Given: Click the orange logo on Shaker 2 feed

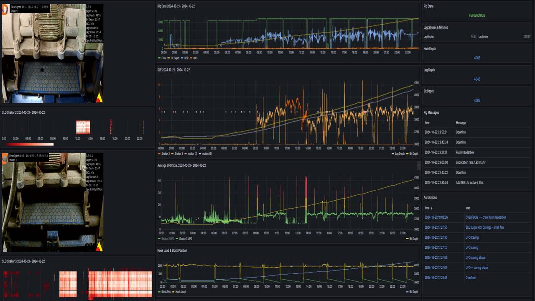Looking at the screenshot, I should 5,10.
